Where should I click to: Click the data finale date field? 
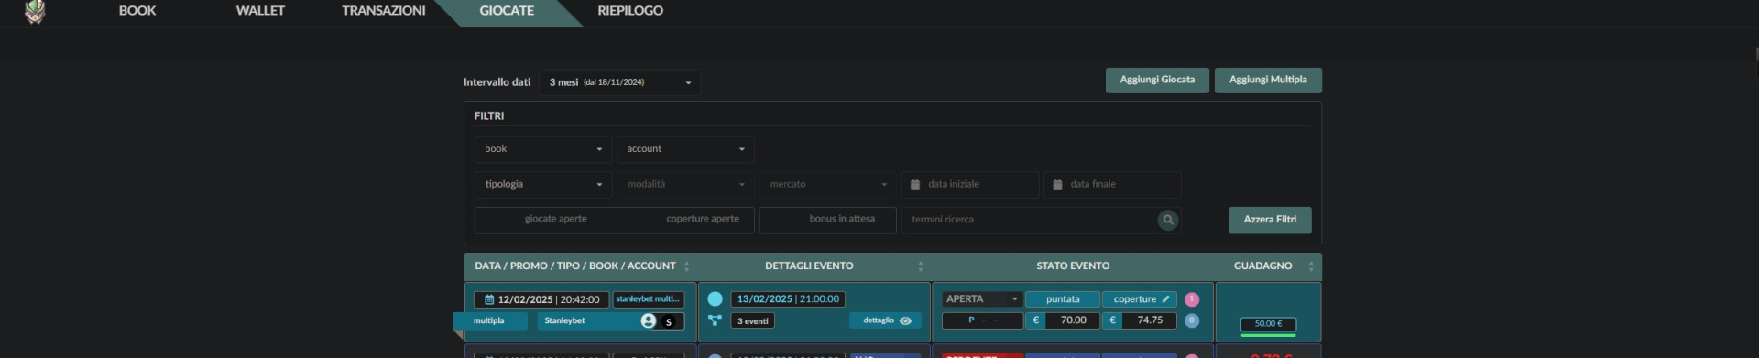coord(1112,185)
